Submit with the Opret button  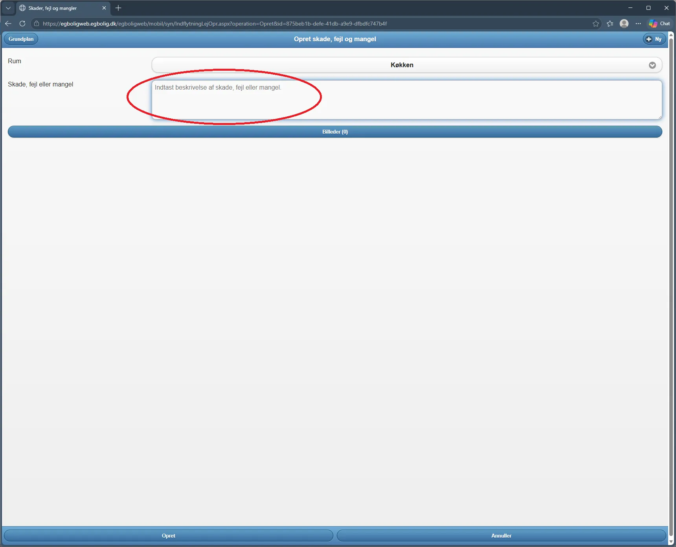coord(168,536)
